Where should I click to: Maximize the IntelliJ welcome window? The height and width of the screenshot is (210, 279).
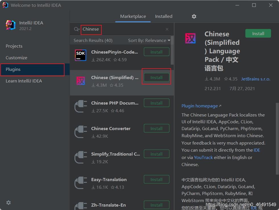click(x=254, y=5)
